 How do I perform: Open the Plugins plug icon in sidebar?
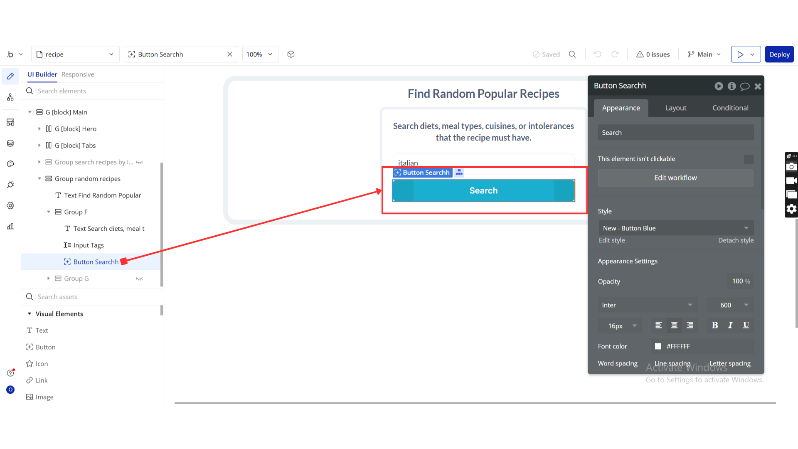click(10, 185)
